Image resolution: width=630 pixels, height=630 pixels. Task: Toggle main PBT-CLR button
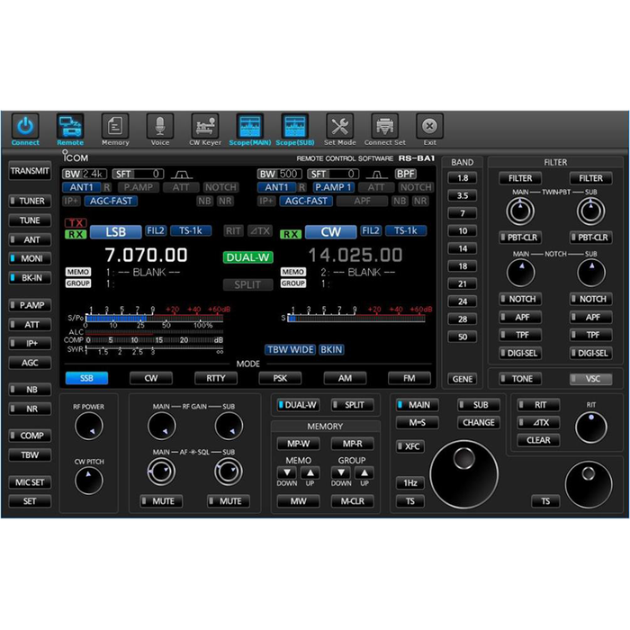(x=520, y=238)
